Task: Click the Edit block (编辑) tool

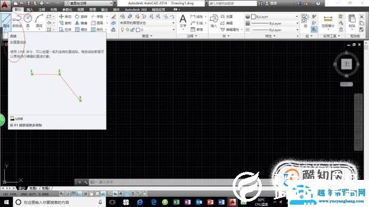Action: 227,23
